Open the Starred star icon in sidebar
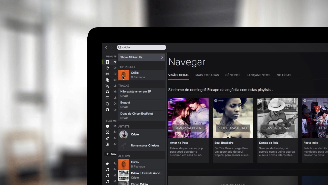Screen dimensions: 328x185 tap(107, 164)
